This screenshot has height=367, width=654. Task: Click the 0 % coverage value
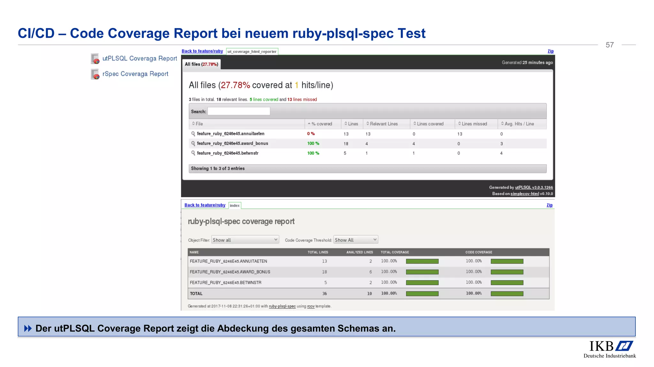[311, 134]
